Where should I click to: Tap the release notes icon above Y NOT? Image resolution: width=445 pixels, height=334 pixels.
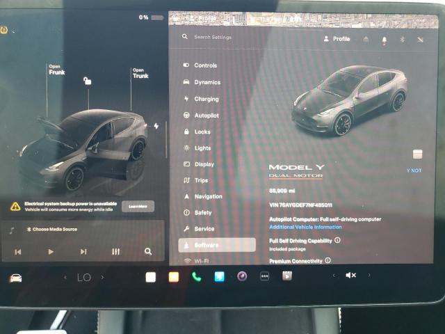pos(417,154)
